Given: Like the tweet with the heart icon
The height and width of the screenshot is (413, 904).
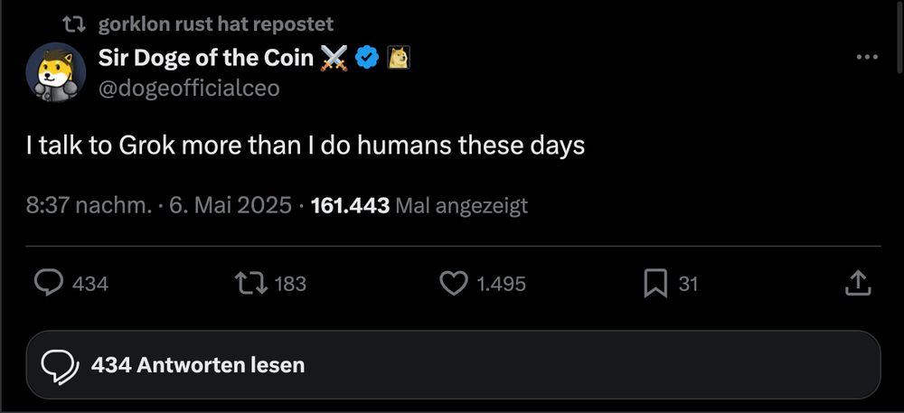Looking at the screenshot, I should click(x=454, y=284).
